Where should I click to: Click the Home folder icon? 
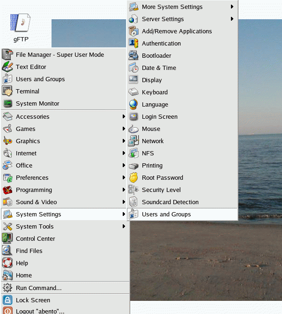(7, 275)
